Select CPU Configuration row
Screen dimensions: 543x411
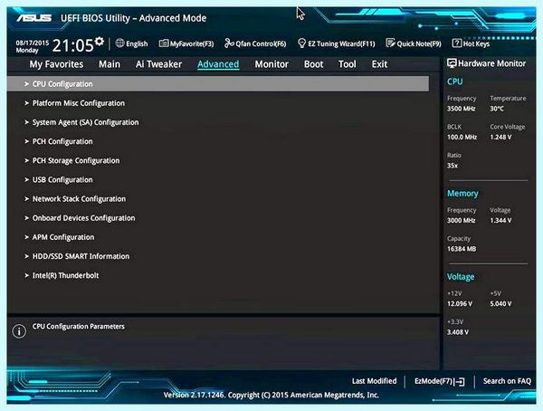(218, 84)
